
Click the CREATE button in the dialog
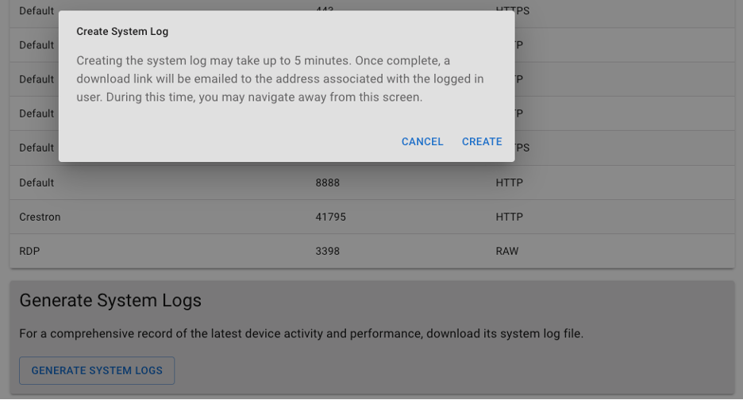pyautogui.click(x=482, y=141)
